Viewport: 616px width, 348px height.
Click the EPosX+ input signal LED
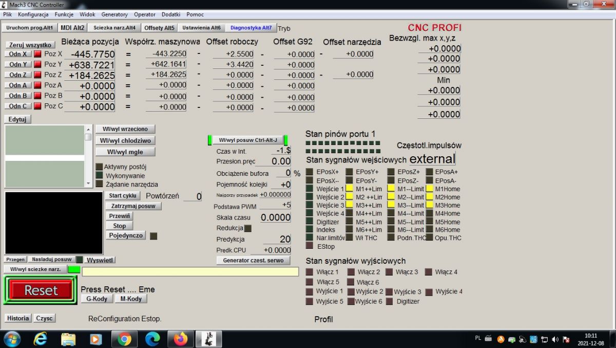point(310,172)
